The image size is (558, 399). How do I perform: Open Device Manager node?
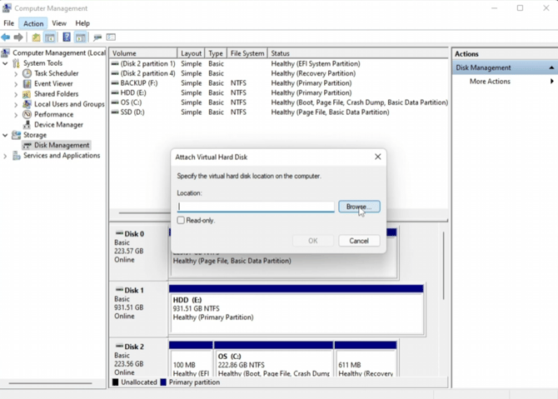click(58, 125)
